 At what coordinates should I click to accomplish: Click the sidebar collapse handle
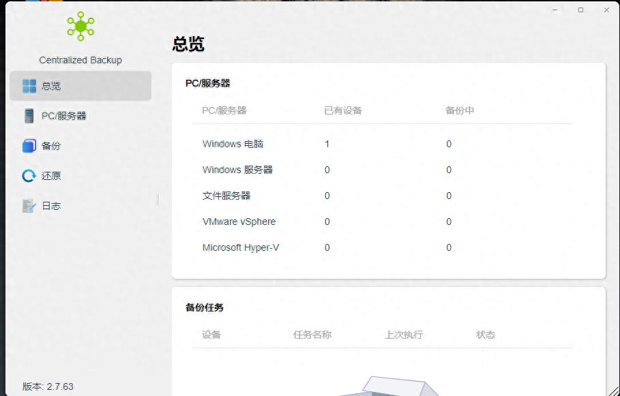(157, 199)
